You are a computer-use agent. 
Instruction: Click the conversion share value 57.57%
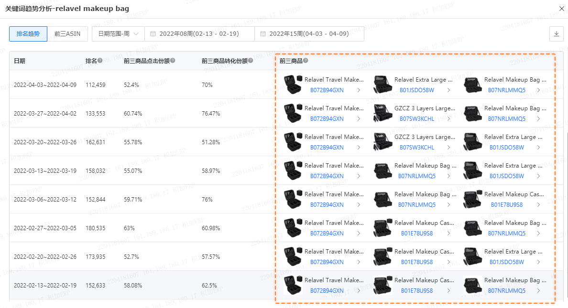[x=211, y=256]
